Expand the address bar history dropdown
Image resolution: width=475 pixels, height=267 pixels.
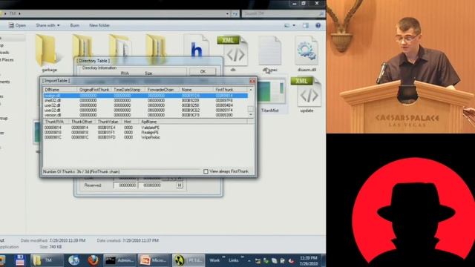[227, 13]
